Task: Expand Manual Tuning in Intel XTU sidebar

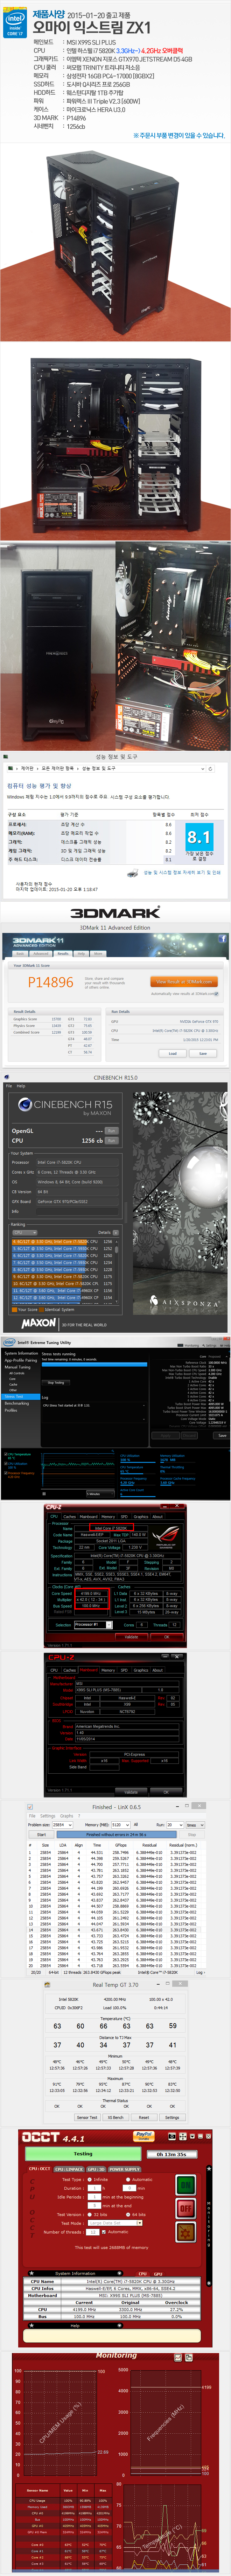Action: 17,1367
